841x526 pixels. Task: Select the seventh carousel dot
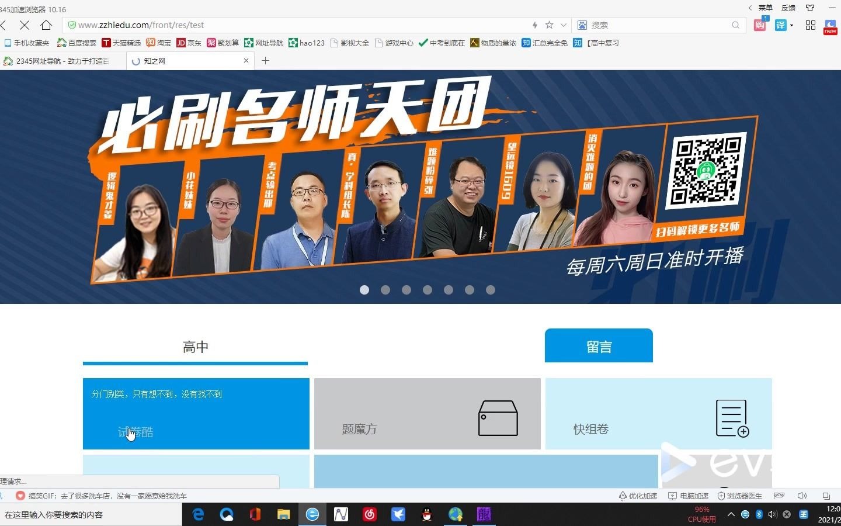(491, 290)
